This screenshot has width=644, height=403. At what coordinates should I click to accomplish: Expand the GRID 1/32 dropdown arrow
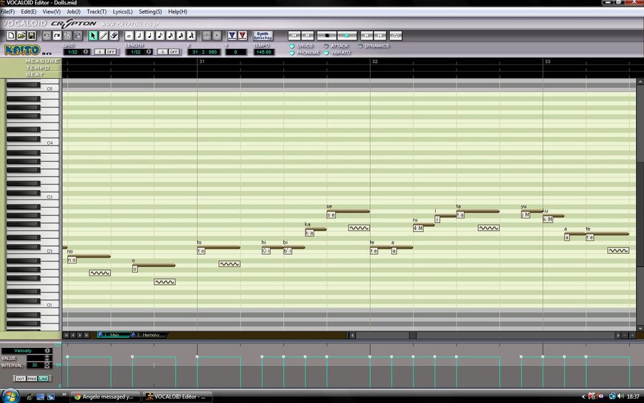click(85, 52)
